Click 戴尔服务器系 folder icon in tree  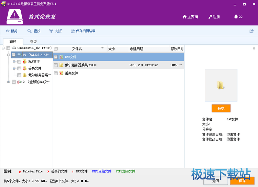click(24, 75)
